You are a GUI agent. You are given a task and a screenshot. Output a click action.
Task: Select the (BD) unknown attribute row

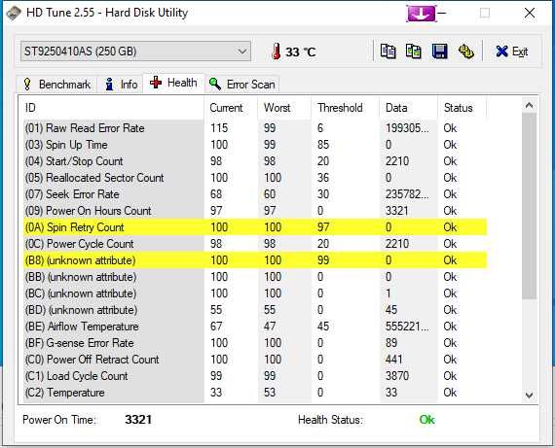coord(255,310)
